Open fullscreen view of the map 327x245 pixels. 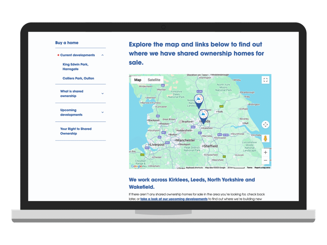[266, 80]
